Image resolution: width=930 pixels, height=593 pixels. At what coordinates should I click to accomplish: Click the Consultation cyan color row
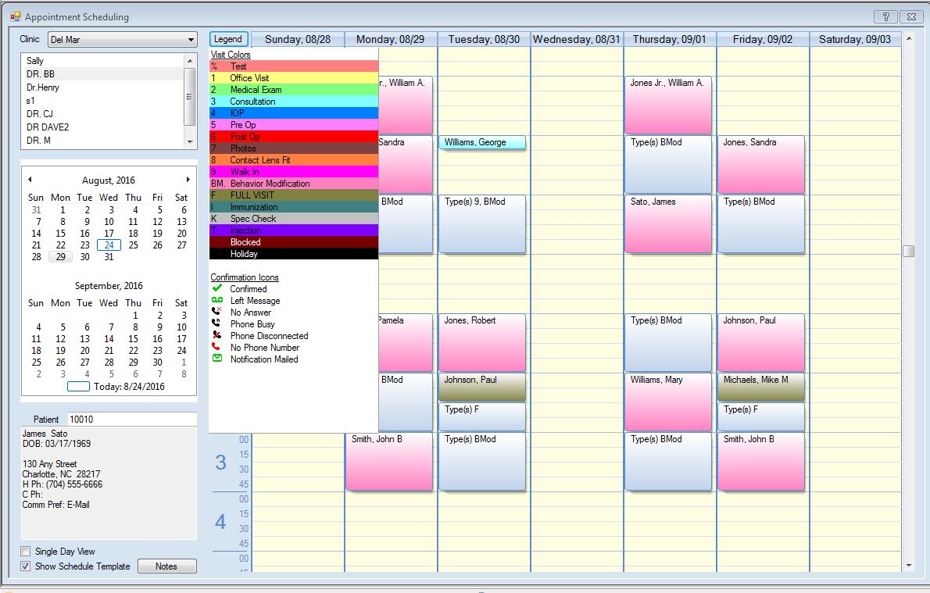click(x=294, y=102)
